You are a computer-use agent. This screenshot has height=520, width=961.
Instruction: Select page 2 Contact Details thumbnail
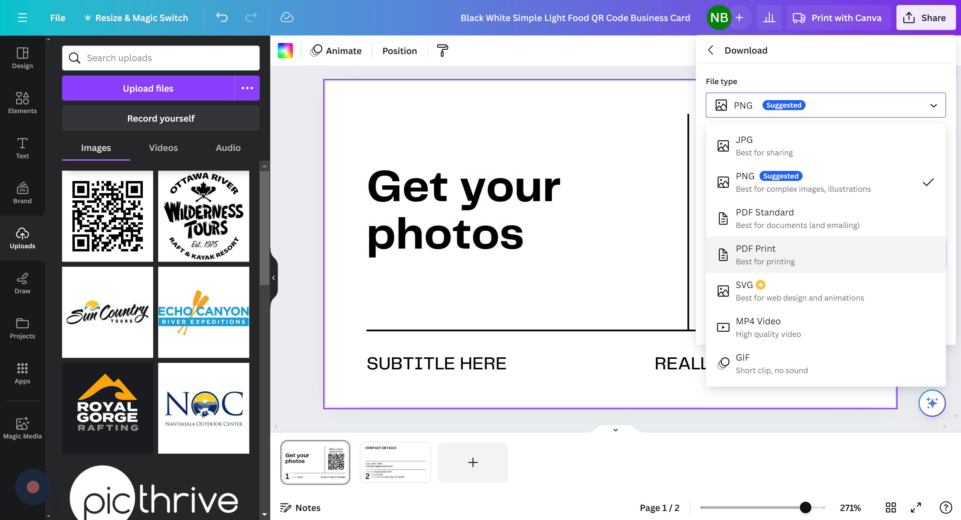[395, 462]
